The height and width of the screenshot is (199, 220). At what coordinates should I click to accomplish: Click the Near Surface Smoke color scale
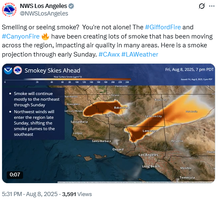coord(68,80)
